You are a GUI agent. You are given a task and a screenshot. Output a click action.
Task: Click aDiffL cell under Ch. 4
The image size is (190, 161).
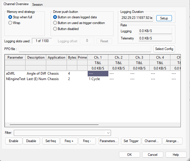[x=160, y=73]
